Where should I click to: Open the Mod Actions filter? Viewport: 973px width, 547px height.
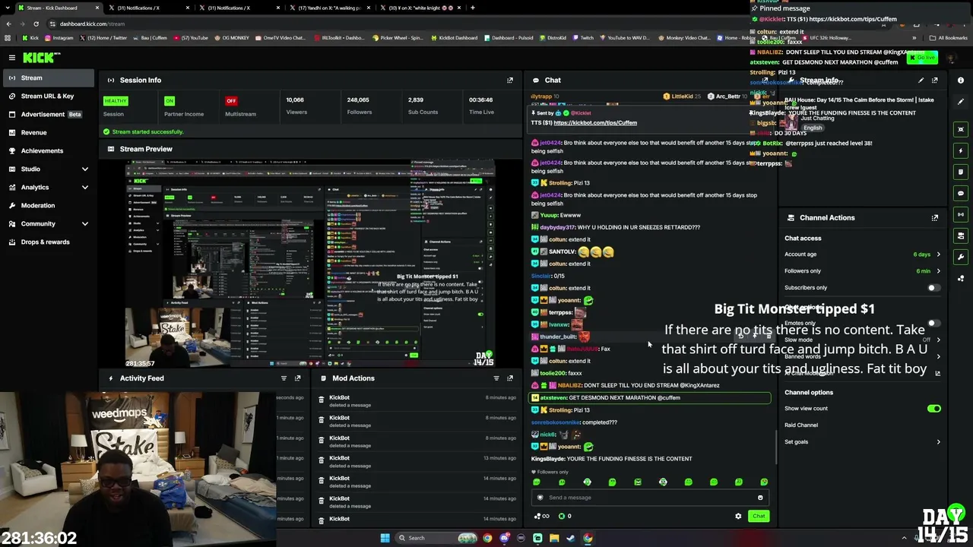(496, 378)
